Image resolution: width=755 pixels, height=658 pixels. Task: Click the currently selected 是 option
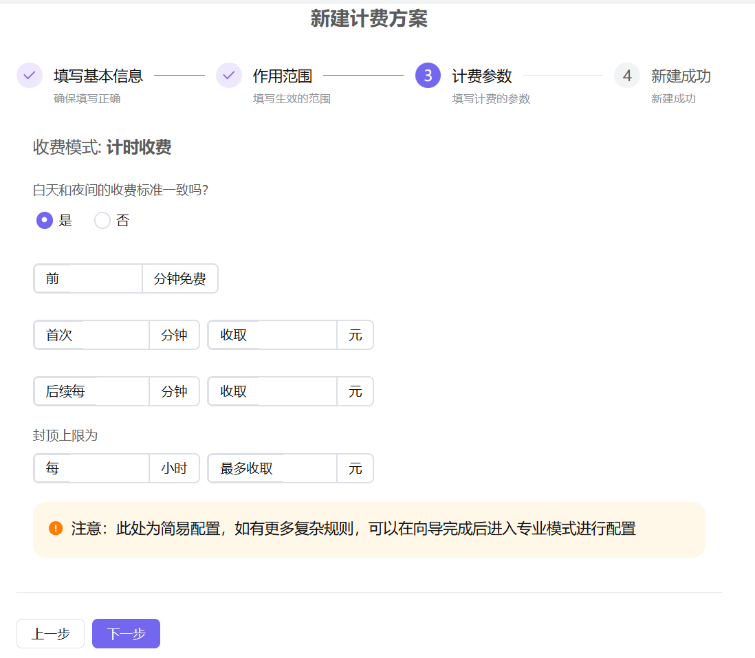click(44, 220)
